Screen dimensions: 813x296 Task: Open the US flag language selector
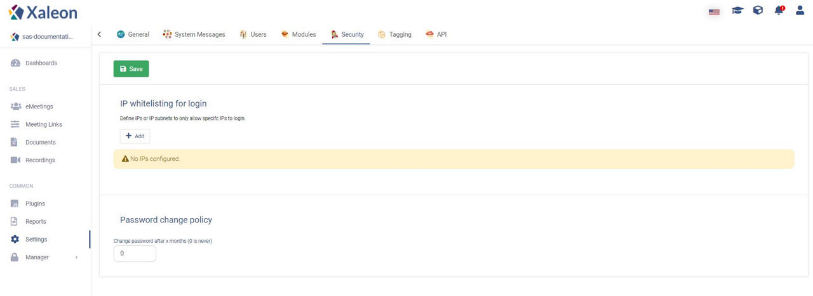point(714,11)
